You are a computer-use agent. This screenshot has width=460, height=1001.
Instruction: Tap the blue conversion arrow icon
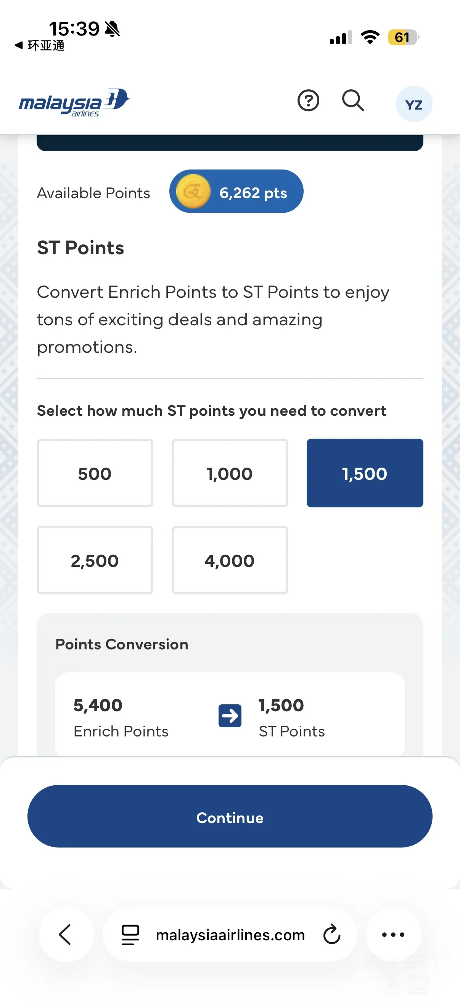pyautogui.click(x=230, y=715)
